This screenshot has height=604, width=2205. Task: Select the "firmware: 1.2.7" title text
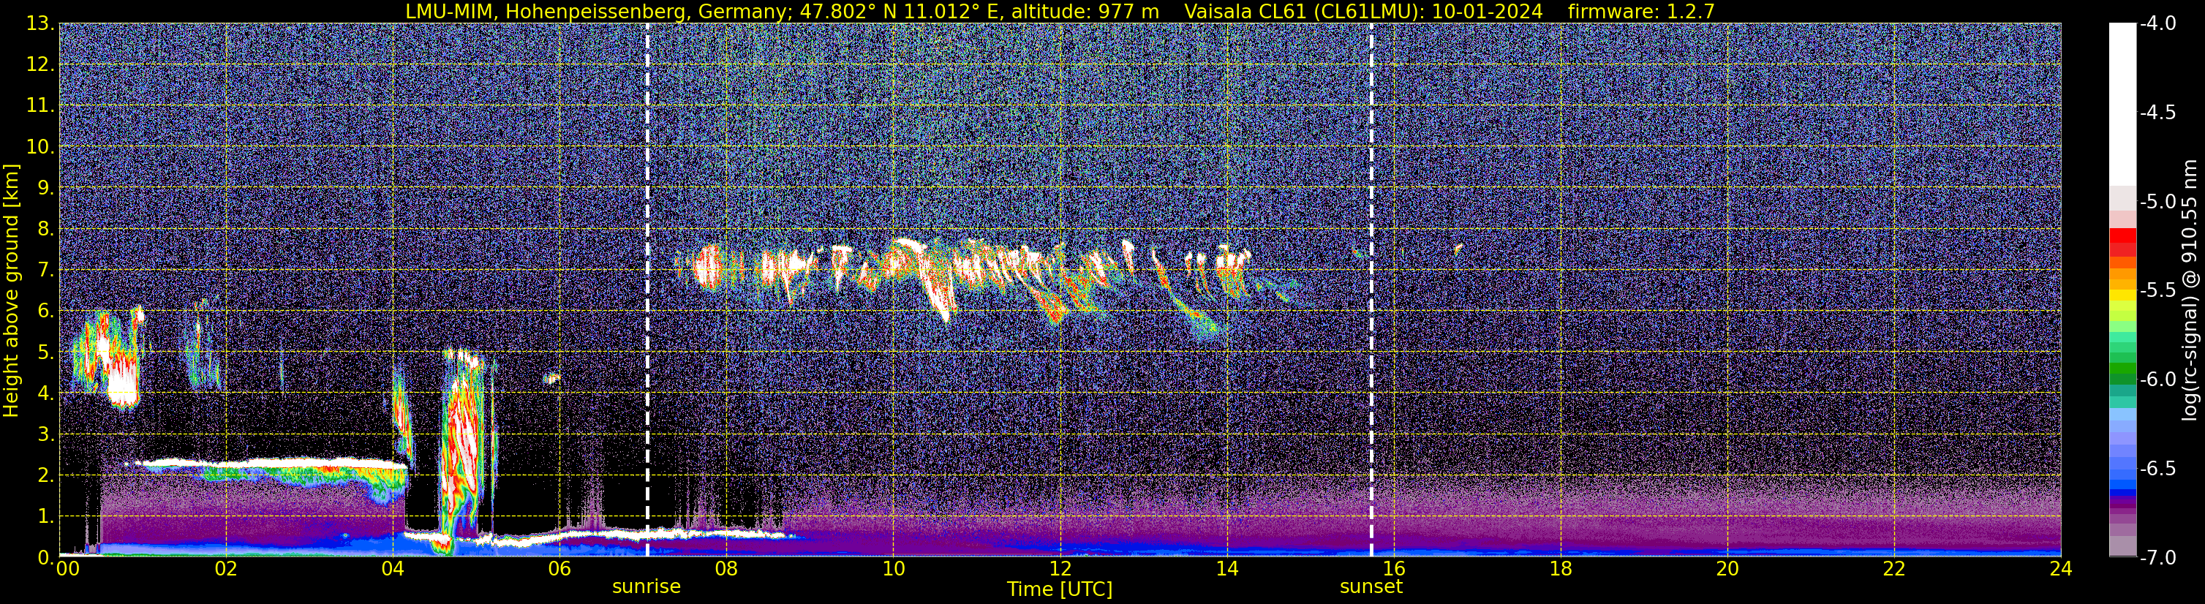point(1641,11)
